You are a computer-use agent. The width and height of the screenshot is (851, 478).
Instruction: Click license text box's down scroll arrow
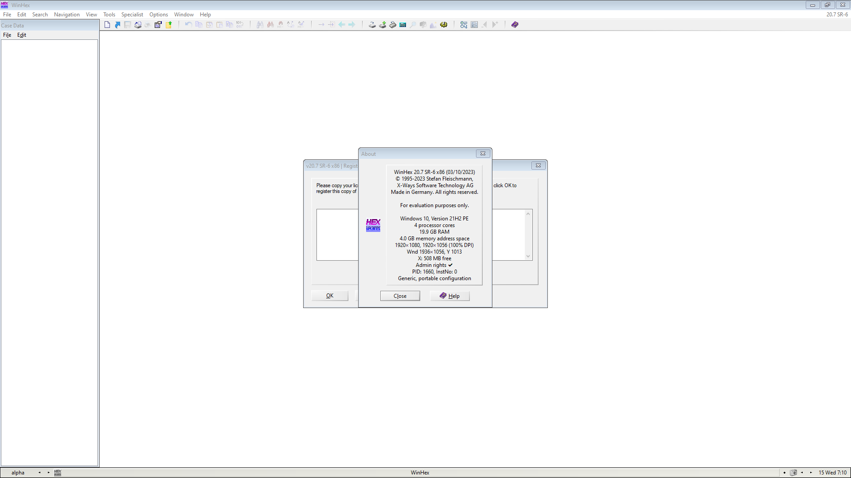coord(528,256)
